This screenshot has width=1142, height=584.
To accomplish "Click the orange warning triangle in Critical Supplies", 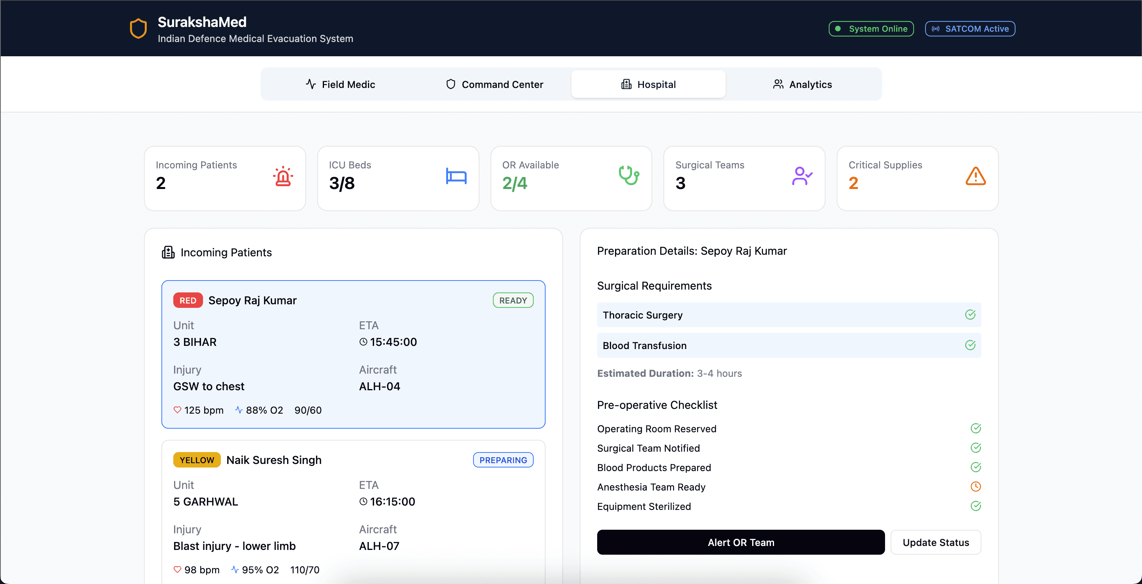I will pyautogui.click(x=975, y=176).
